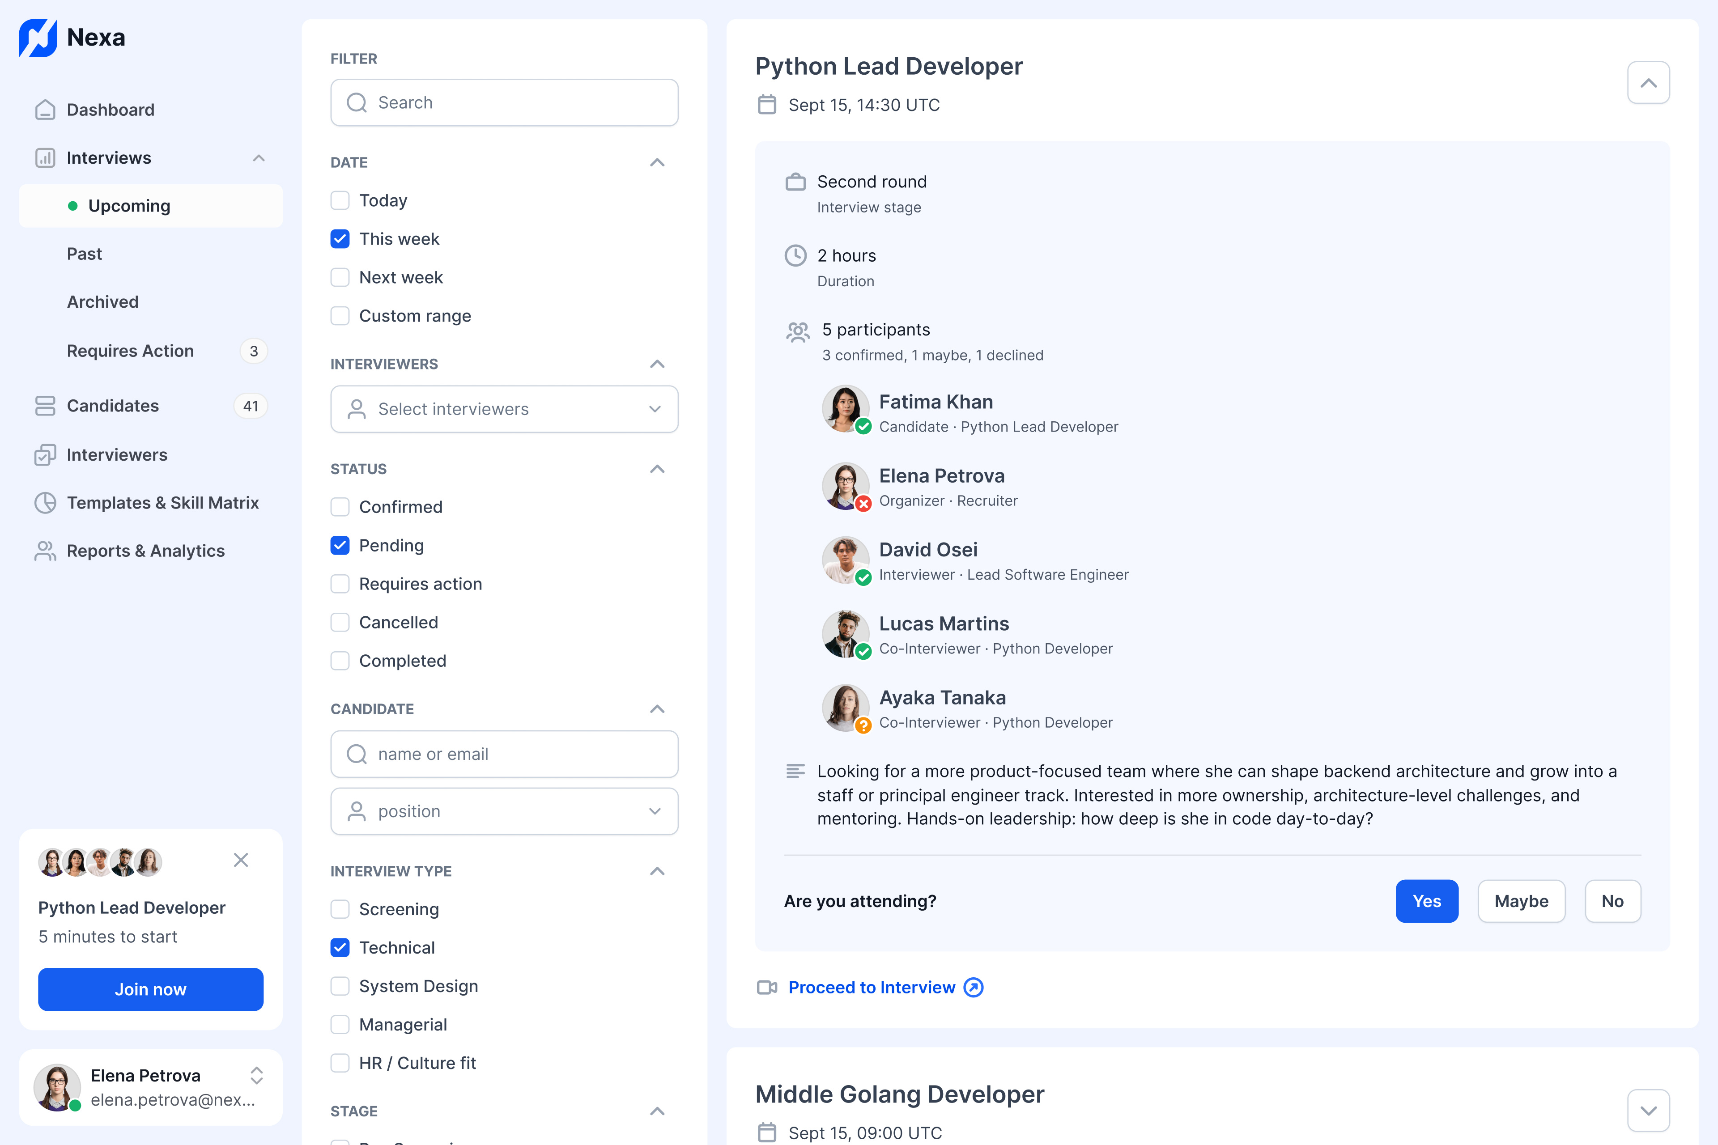Click the Join now button
1718x1145 pixels.
coord(150,989)
